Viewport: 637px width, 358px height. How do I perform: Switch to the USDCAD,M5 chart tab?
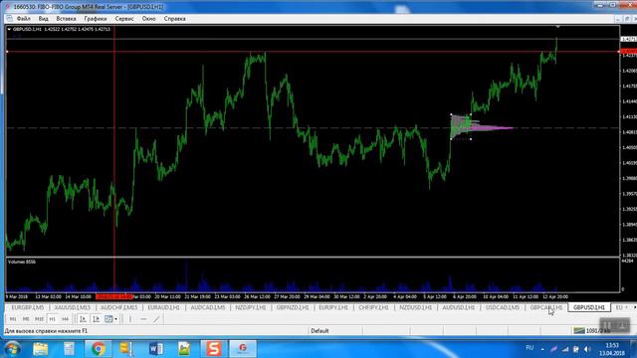click(503, 307)
